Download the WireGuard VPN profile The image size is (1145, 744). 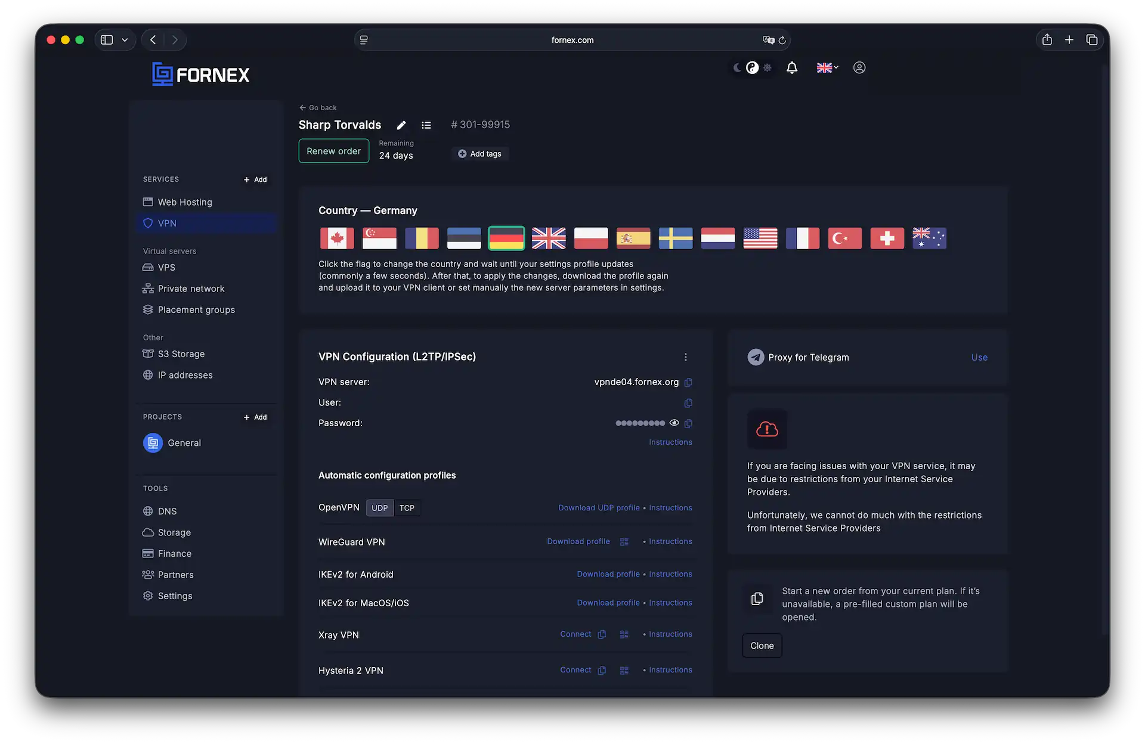pyautogui.click(x=578, y=541)
